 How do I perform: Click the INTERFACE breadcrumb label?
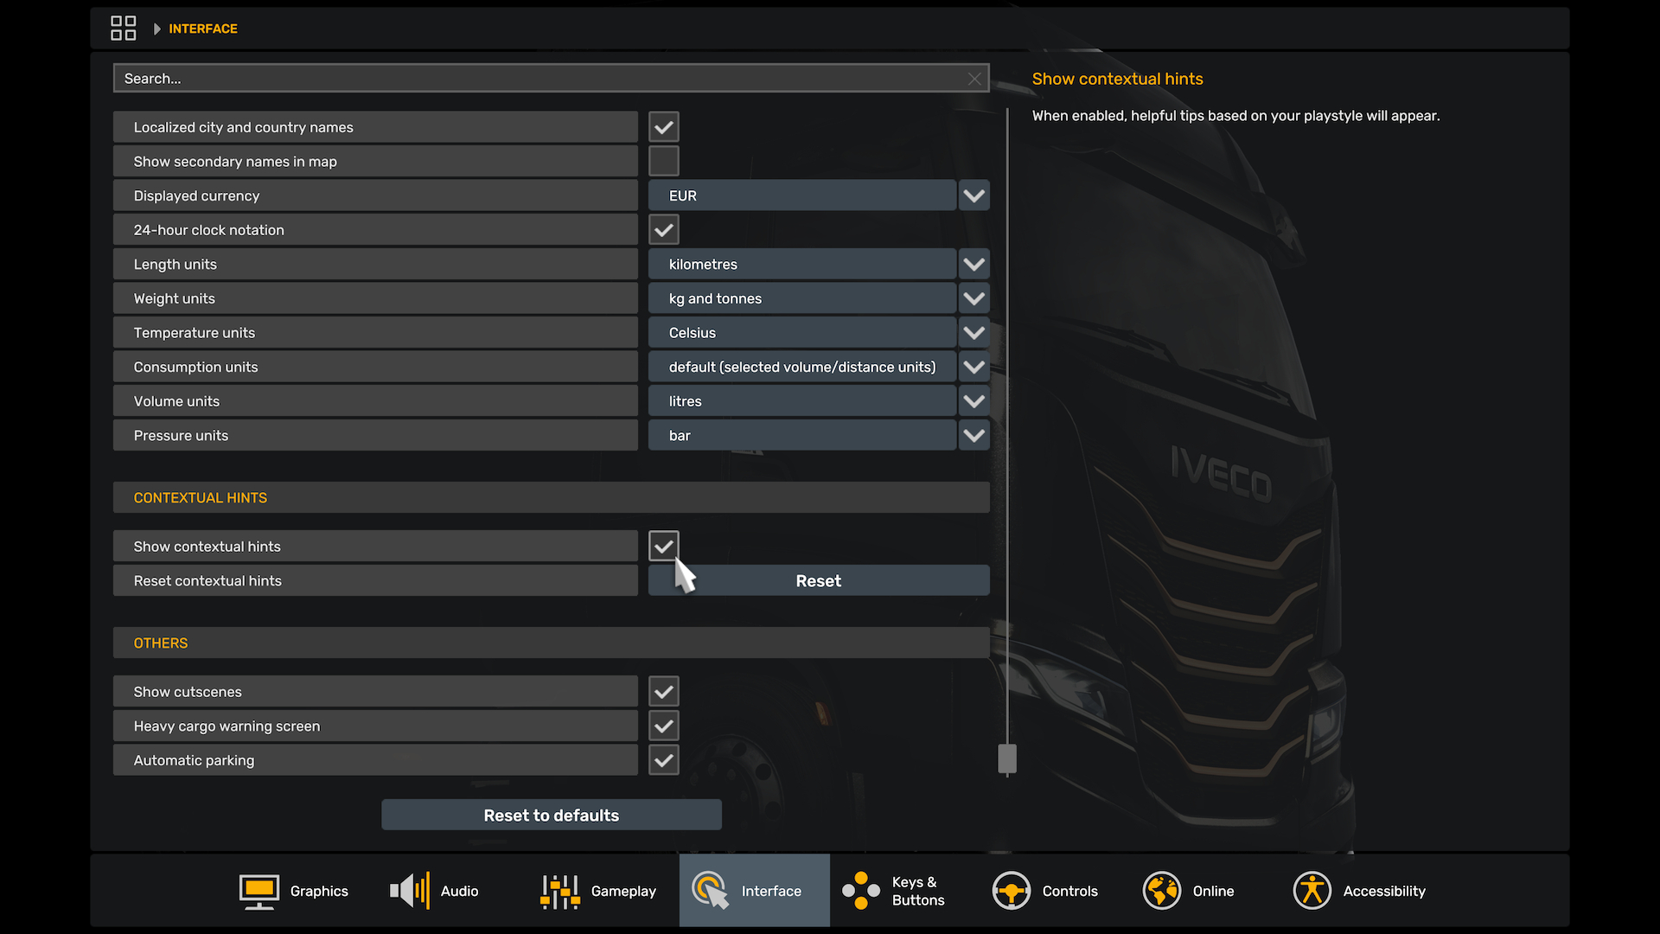[x=202, y=29]
